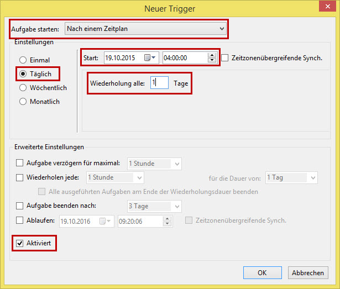Select the Täglich radio option

point(23,73)
